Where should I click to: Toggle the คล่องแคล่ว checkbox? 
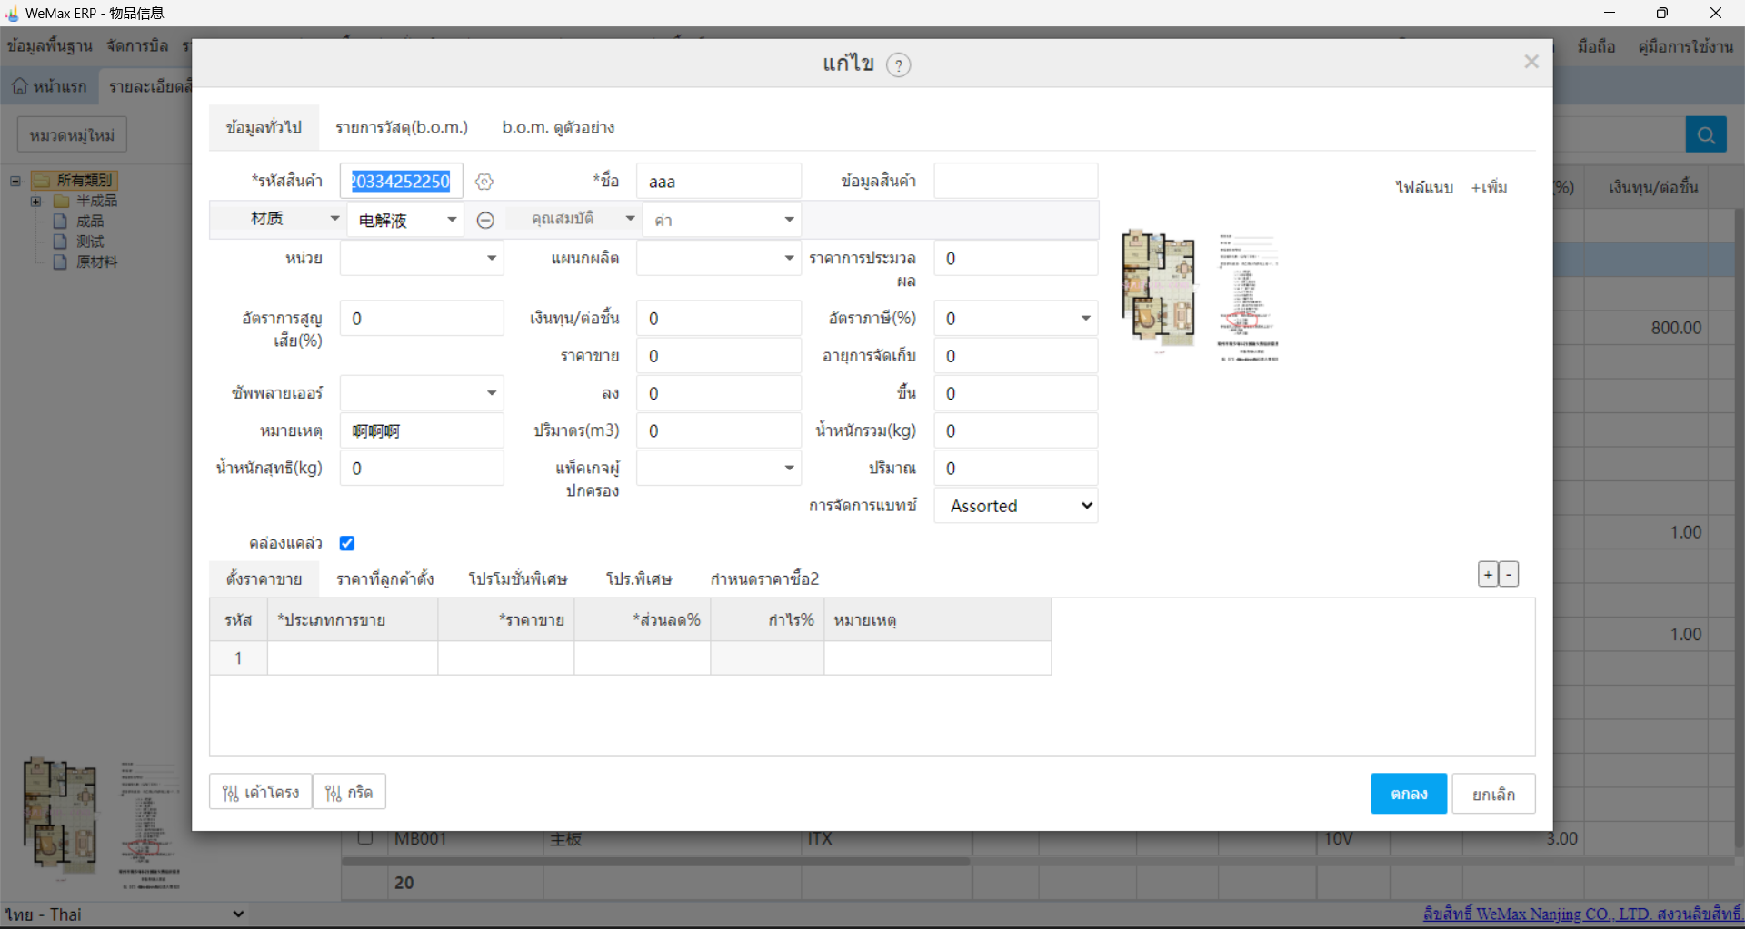tap(347, 543)
